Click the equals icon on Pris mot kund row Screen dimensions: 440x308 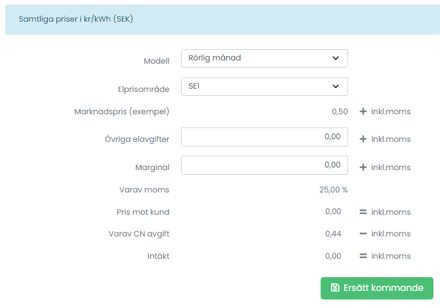click(x=363, y=212)
